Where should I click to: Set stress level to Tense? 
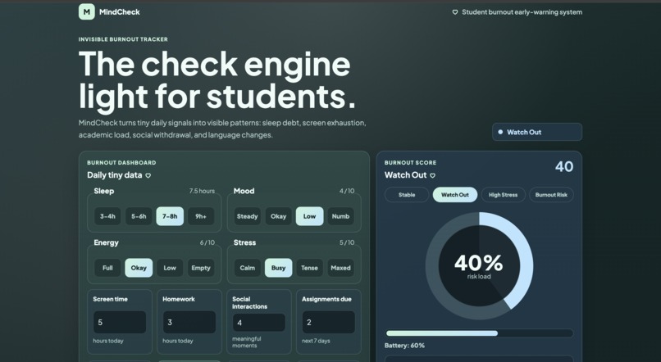309,268
